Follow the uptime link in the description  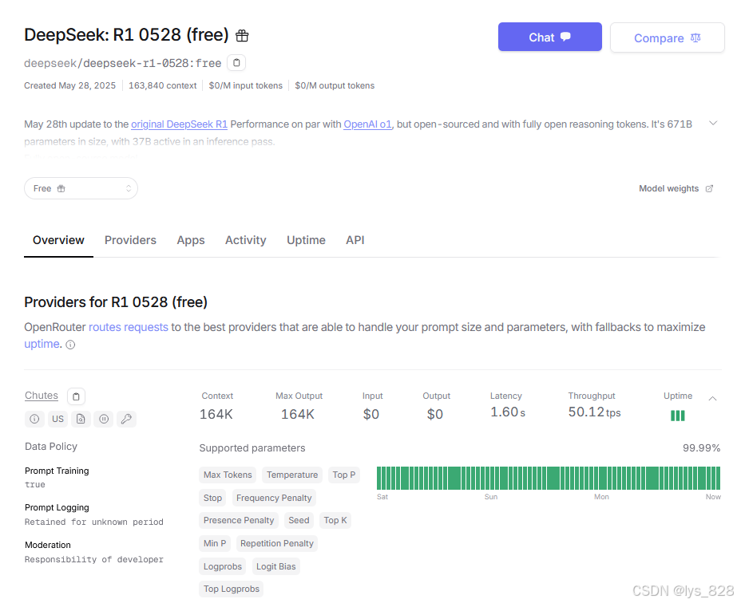pyautogui.click(x=42, y=344)
